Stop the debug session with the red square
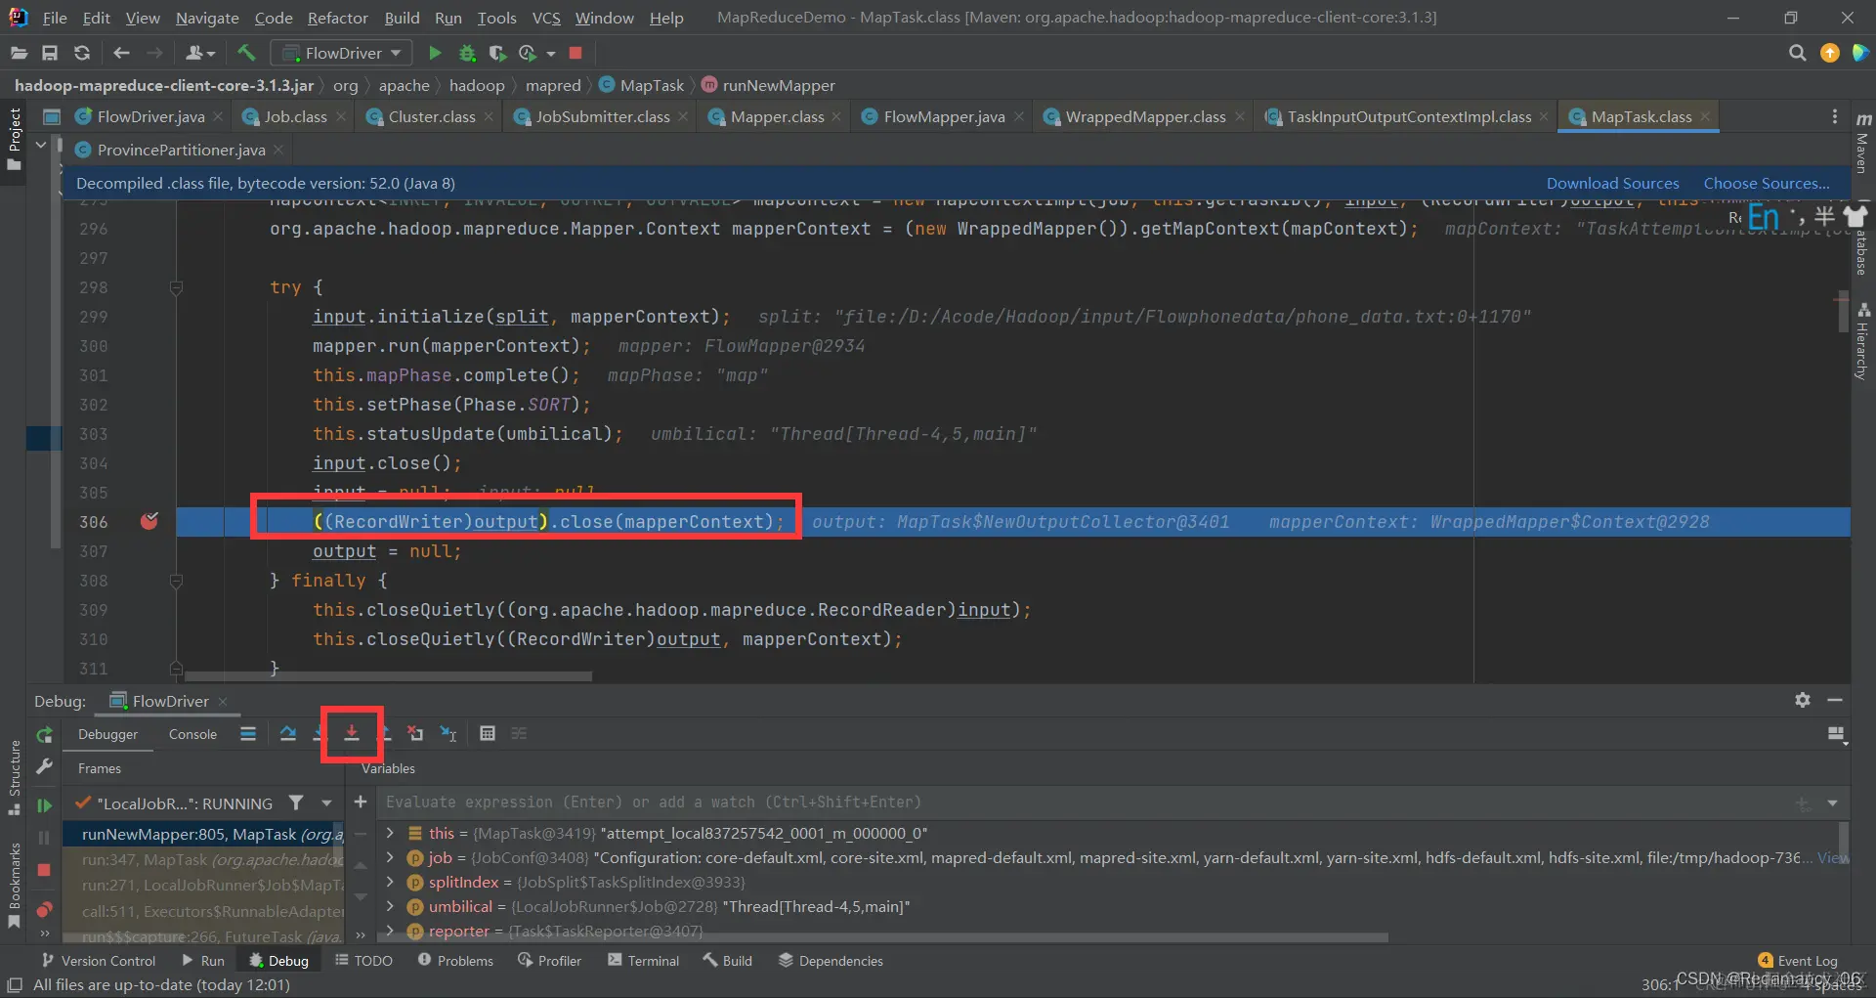The image size is (1876, 998). pyautogui.click(x=44, y=870)
